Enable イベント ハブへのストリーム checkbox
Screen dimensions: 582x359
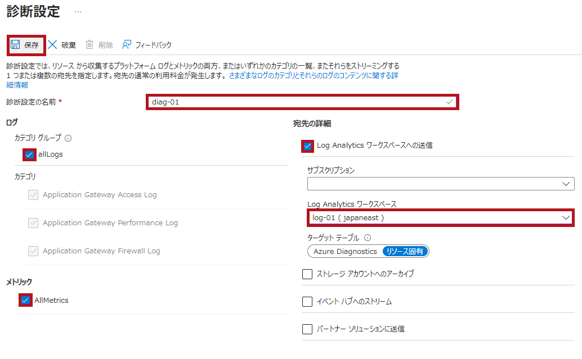[307, 302]
